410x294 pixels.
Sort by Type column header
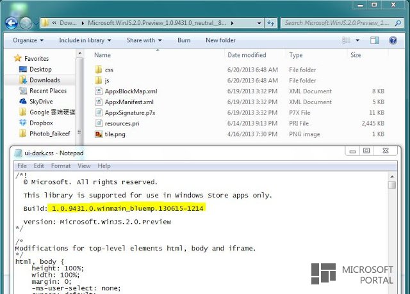[296, 55]
